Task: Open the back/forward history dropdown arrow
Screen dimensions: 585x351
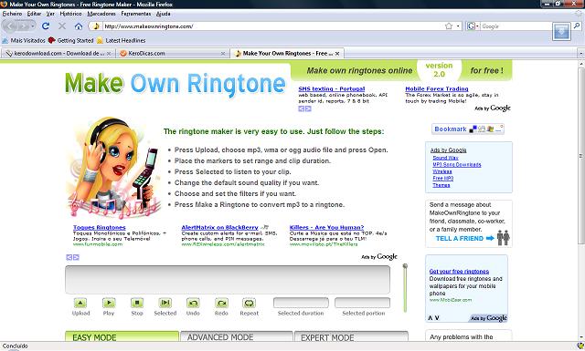Action: pyautogui.click(x=33, y=26)
